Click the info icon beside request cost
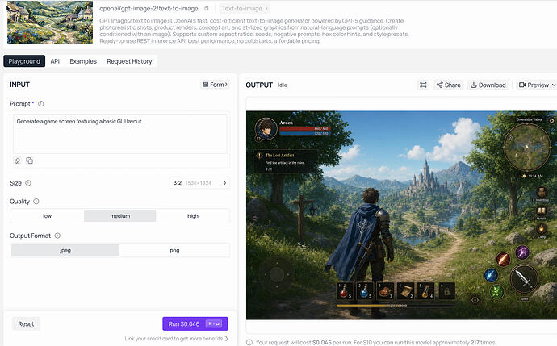557x346 pixels. point(249,343)
